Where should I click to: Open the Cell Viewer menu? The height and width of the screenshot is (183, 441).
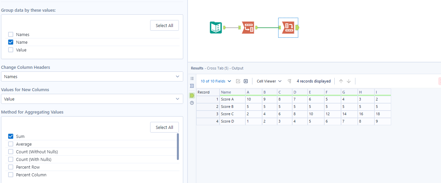[x=269, y=81]
